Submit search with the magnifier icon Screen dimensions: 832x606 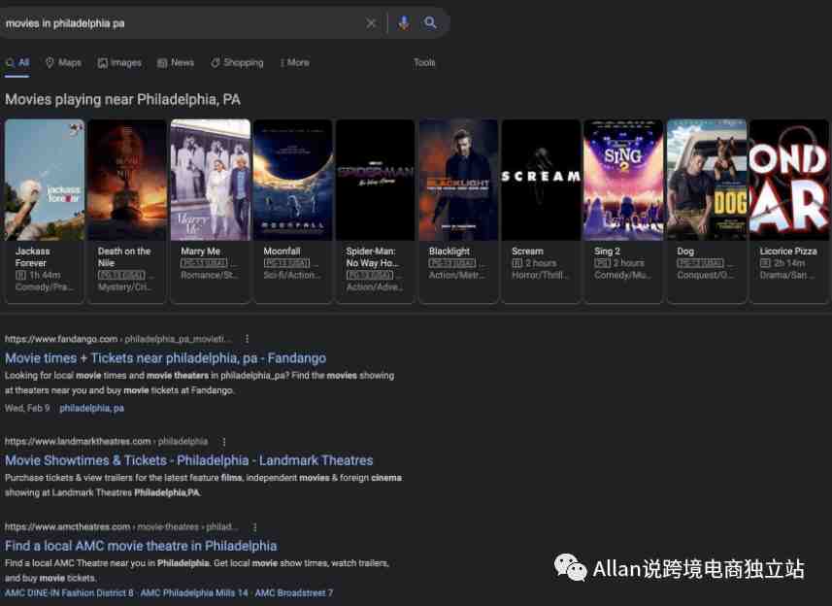[430, 22]
